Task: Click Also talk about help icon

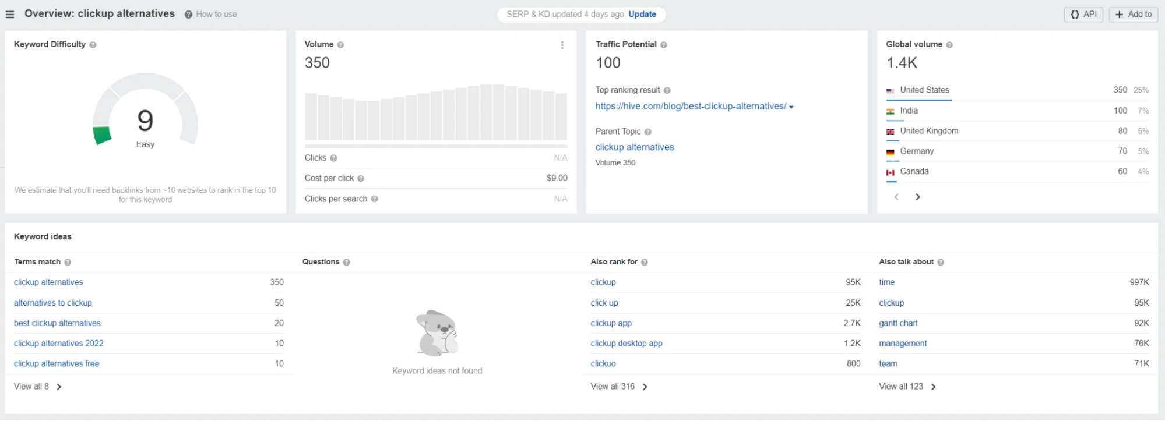Action: [941, 263]
